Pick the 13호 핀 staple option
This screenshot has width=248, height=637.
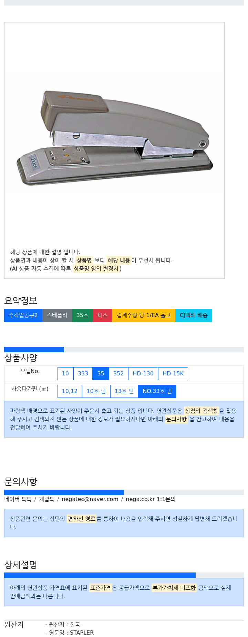click(x=124, y=391)
